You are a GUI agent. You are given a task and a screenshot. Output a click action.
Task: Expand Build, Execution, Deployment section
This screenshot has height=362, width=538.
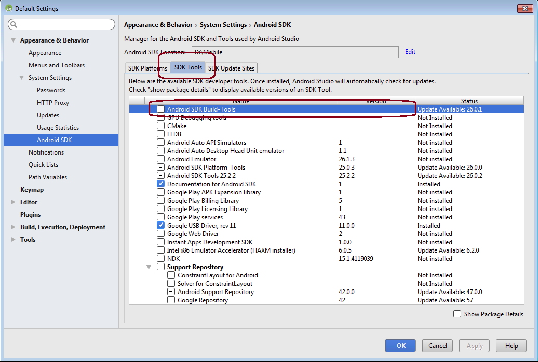[x=14, y=227]
